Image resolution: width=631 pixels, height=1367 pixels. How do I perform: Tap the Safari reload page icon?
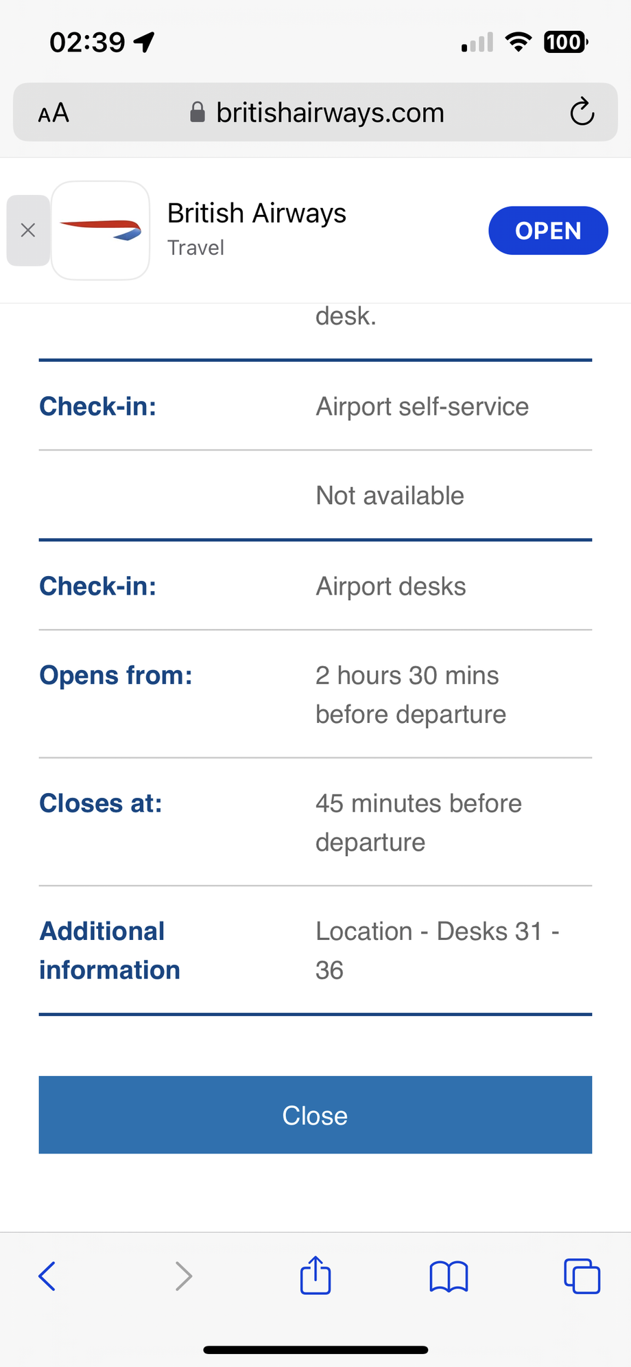(582, 112)
